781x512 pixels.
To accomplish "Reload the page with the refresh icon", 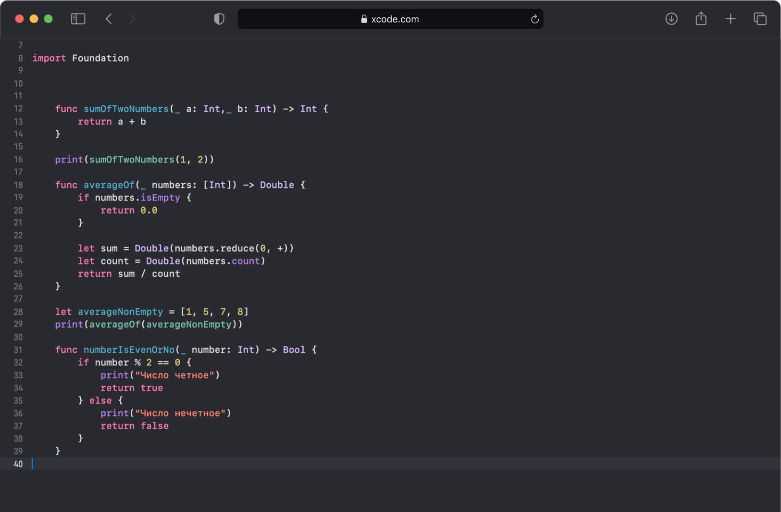I will 534,19.
